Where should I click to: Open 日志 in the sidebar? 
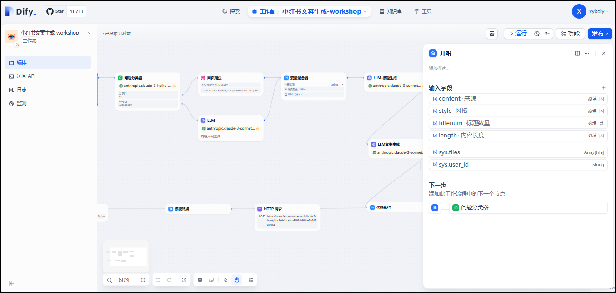tap(48, 90)
